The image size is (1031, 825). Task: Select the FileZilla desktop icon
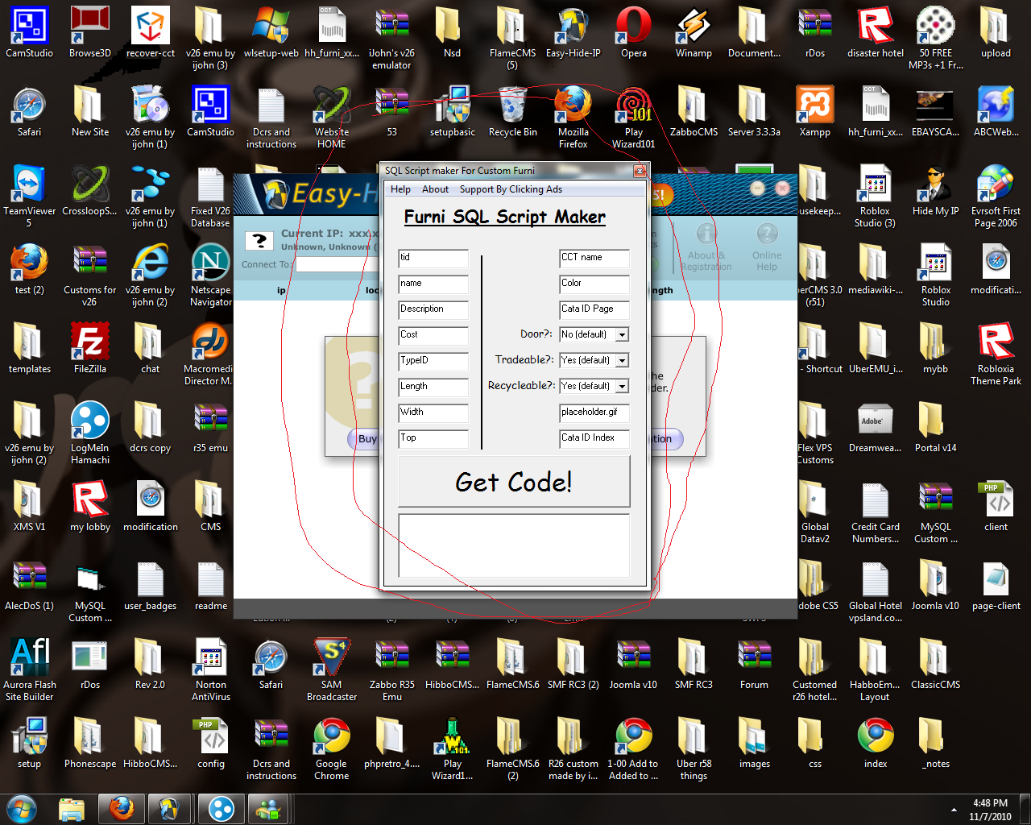[89, 350]
